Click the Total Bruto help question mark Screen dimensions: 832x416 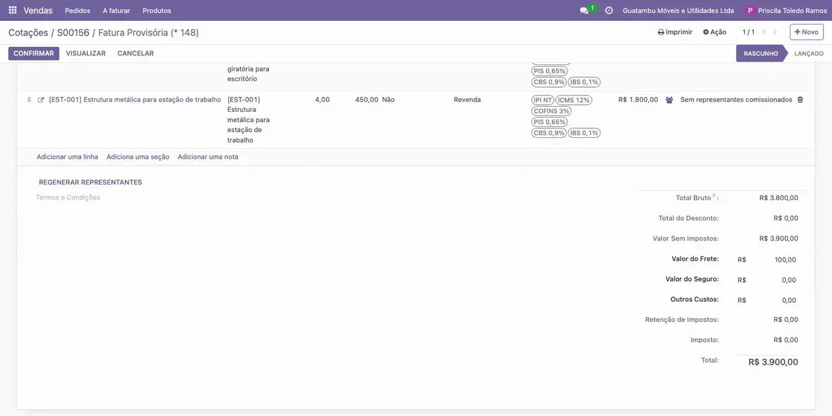714,196
